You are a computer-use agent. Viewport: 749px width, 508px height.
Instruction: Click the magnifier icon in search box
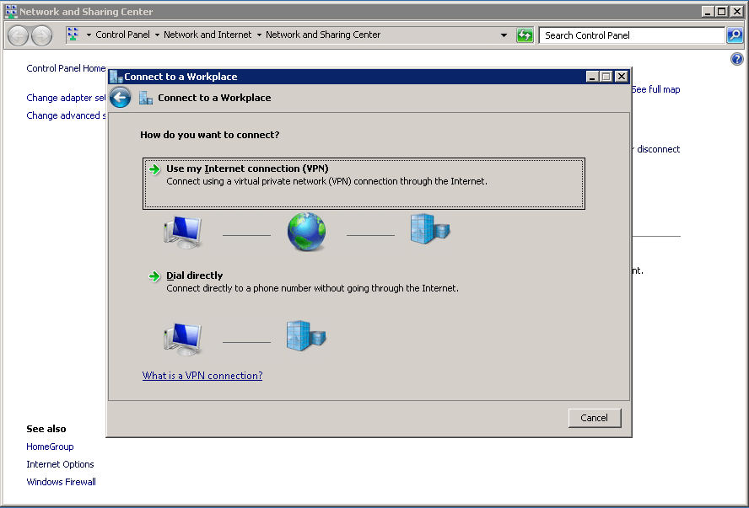pos(735,35)
